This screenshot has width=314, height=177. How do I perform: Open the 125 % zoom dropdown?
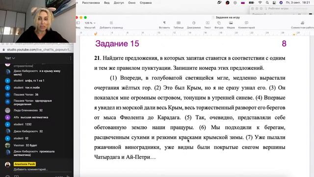(90, 23)
